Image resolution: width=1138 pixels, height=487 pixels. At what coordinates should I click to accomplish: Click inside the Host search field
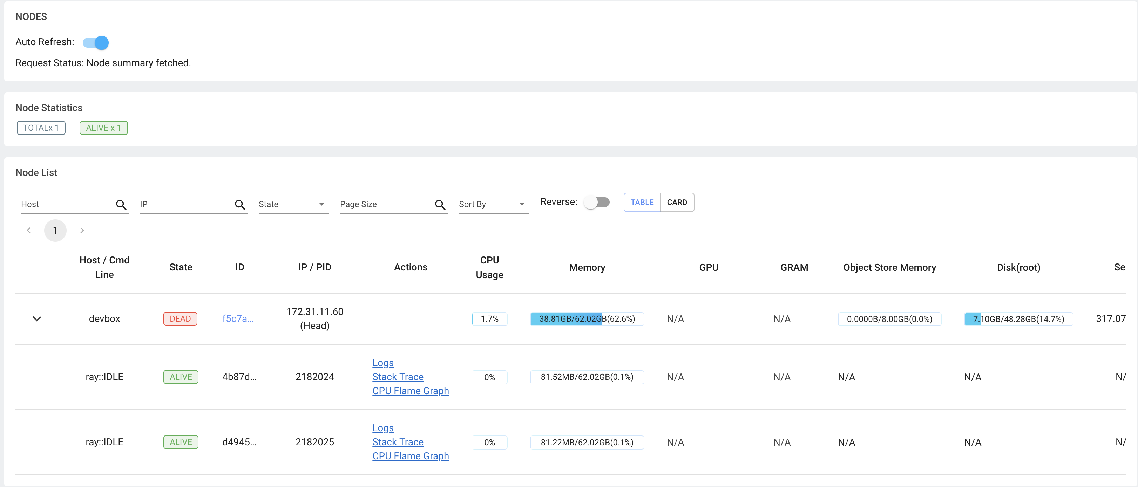tap(62, 204)
